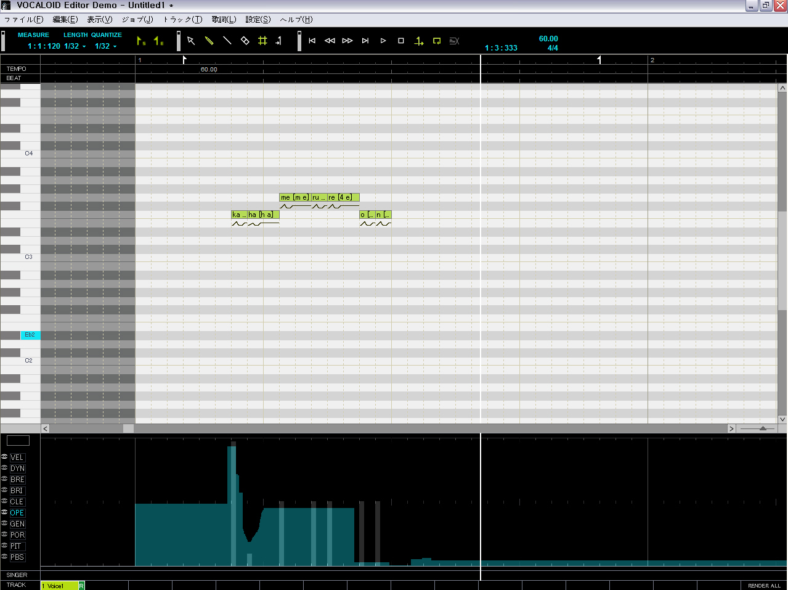Show the PBS parameter curve

tap(17, 557)
